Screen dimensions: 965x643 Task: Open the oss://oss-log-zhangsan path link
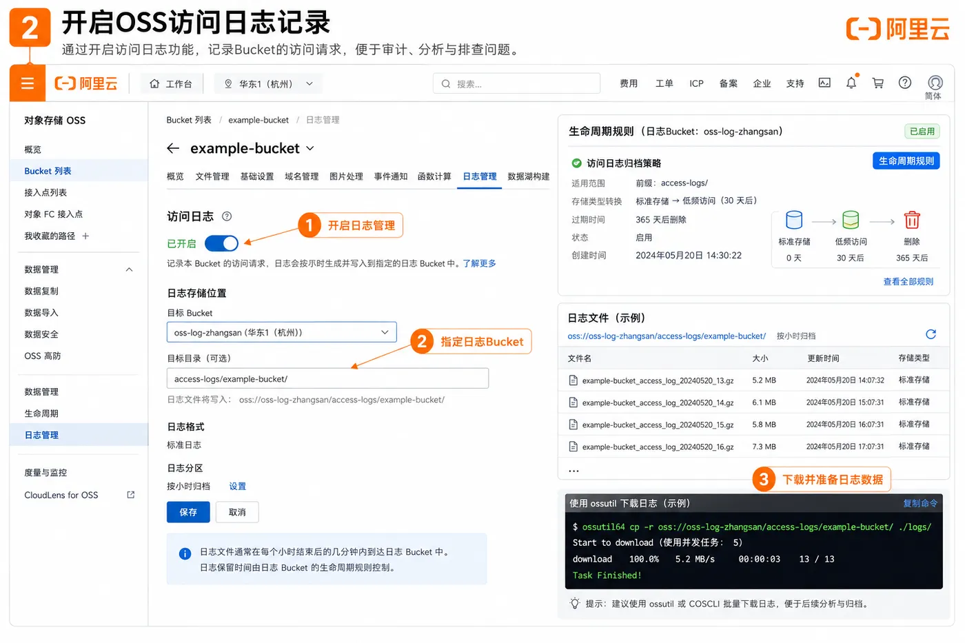[667, 336]
